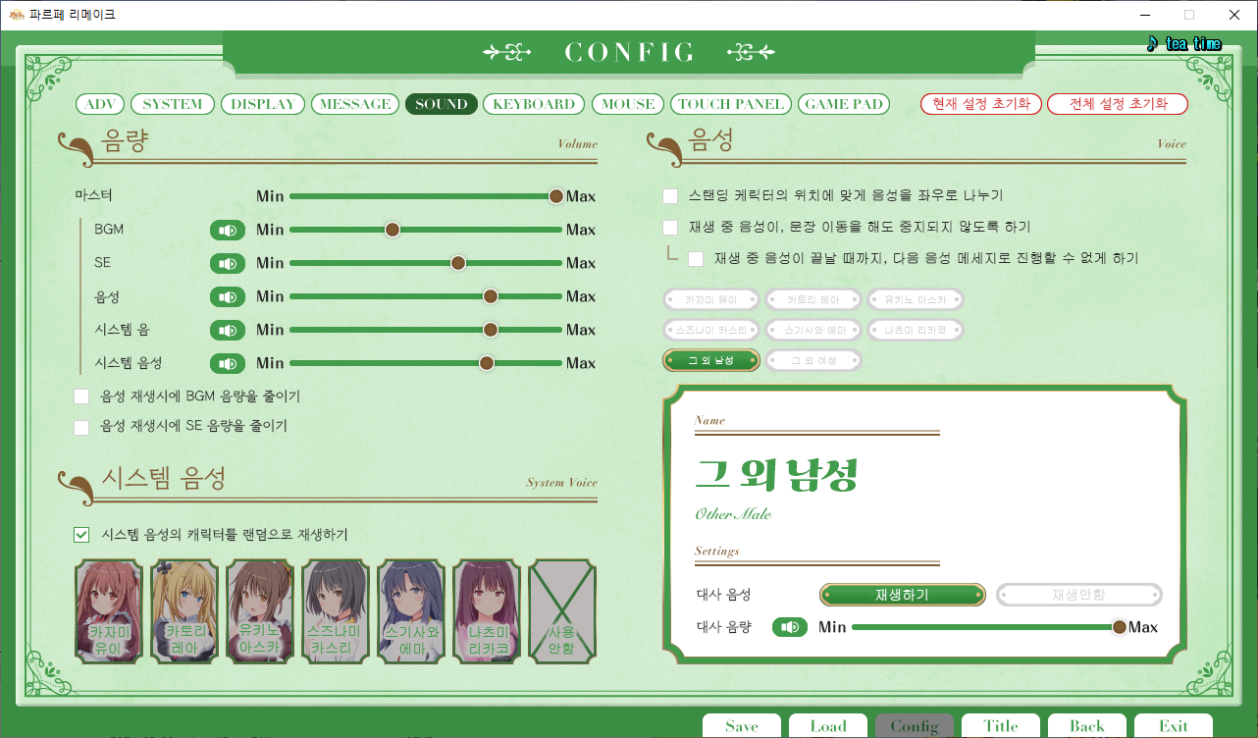Select 스즈나미 카스리 voice button
Image resolution: width=1258 pixels, height=738 pixels.
point(711,330)
